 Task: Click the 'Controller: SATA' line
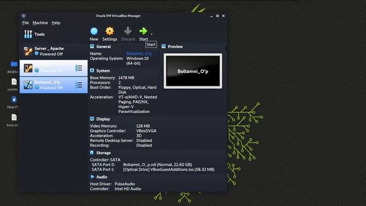pos(105,160)
